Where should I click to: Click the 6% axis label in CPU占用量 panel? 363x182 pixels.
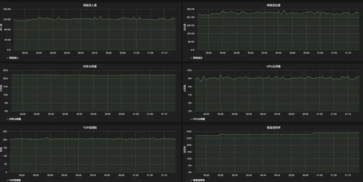190,87
